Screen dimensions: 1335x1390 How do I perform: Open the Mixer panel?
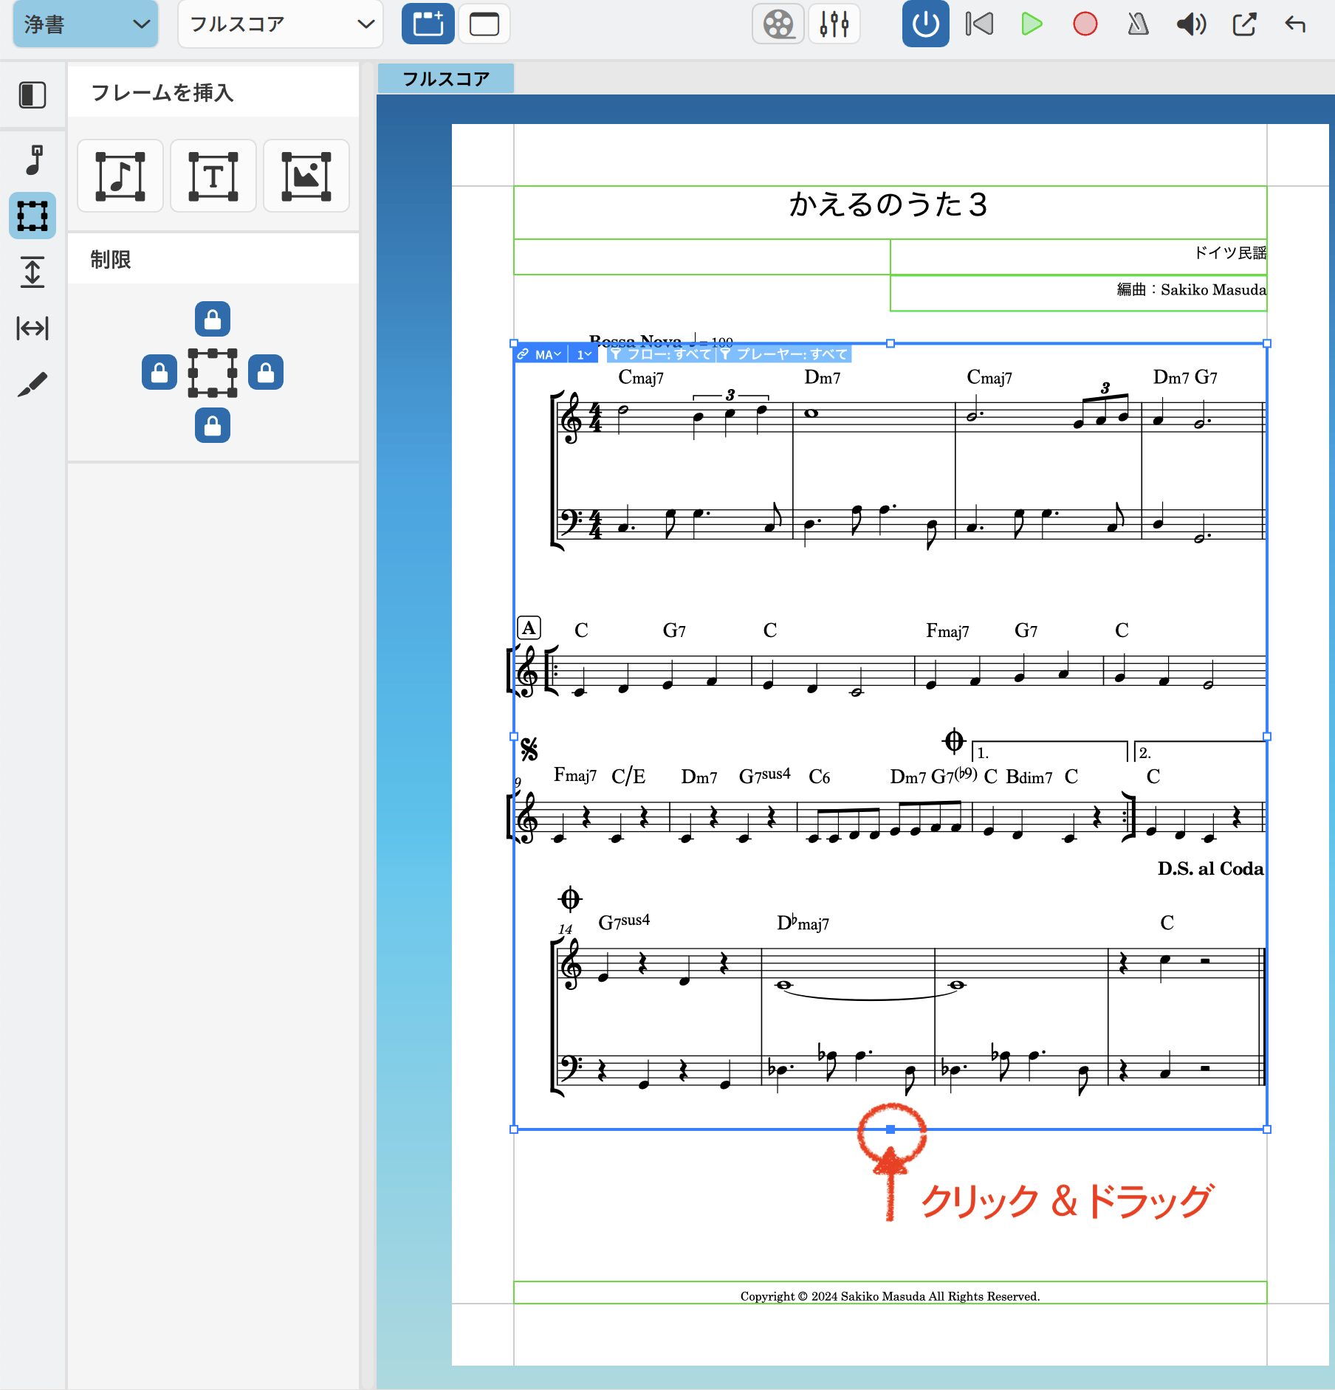834,24
